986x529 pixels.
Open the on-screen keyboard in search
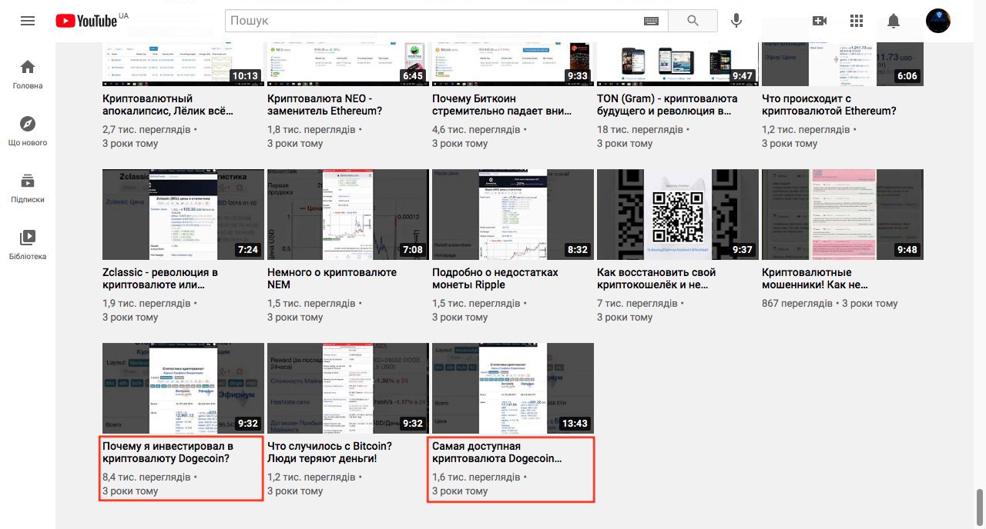pos(651,21)
